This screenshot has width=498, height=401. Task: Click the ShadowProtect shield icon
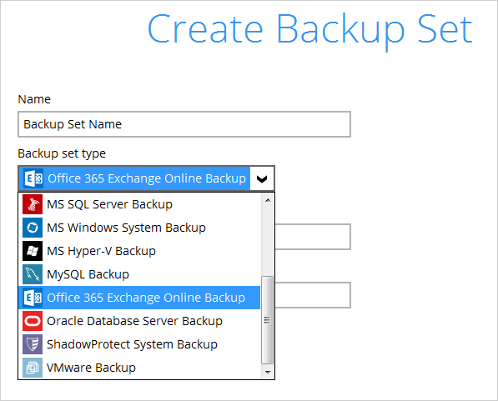33,344
